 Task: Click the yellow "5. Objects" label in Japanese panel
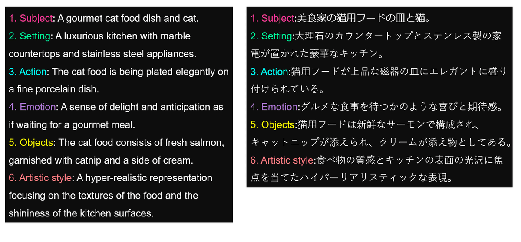(x=273, y=125)
